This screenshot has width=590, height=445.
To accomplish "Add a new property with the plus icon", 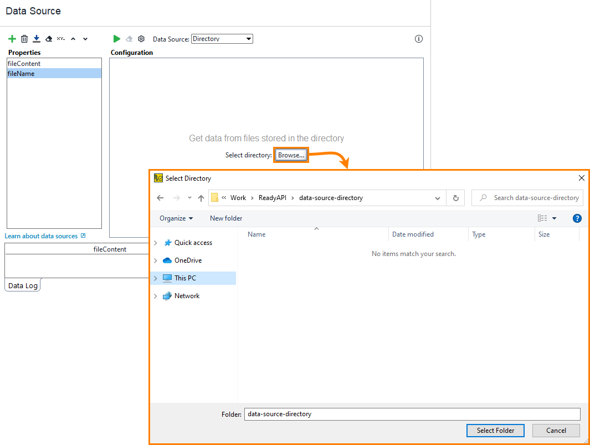I will (x=12, y=39).
